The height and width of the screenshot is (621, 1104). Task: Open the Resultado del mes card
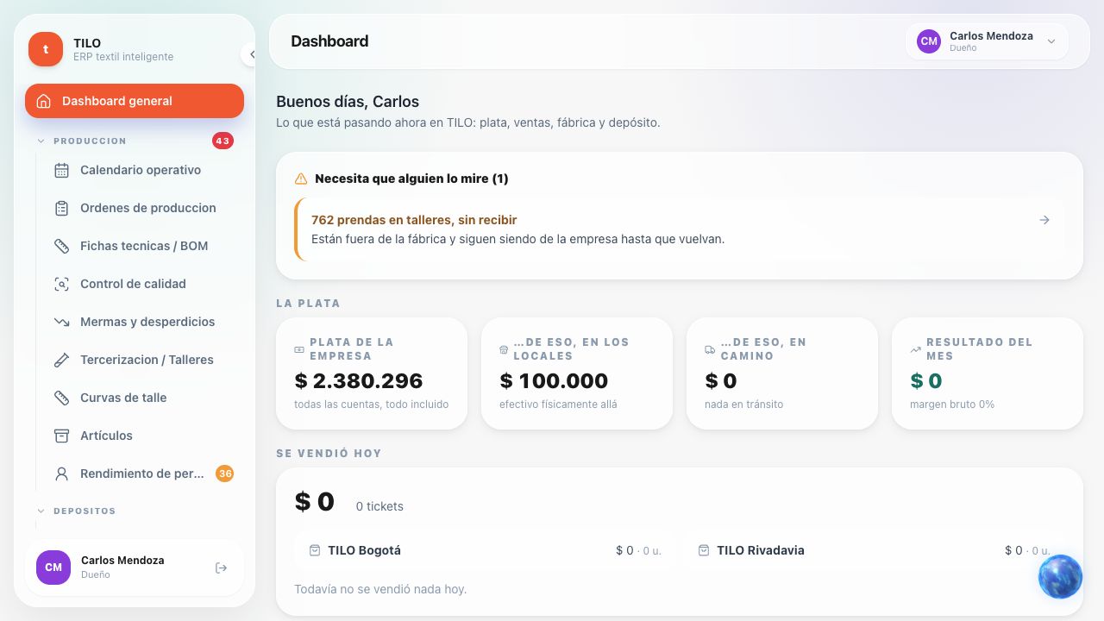click(x=988, y=373)
